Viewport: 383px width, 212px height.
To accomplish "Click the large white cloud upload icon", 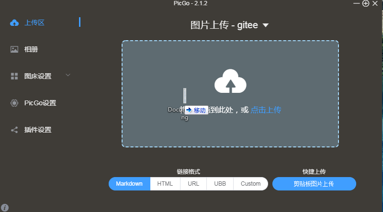I will coord(230,81).
